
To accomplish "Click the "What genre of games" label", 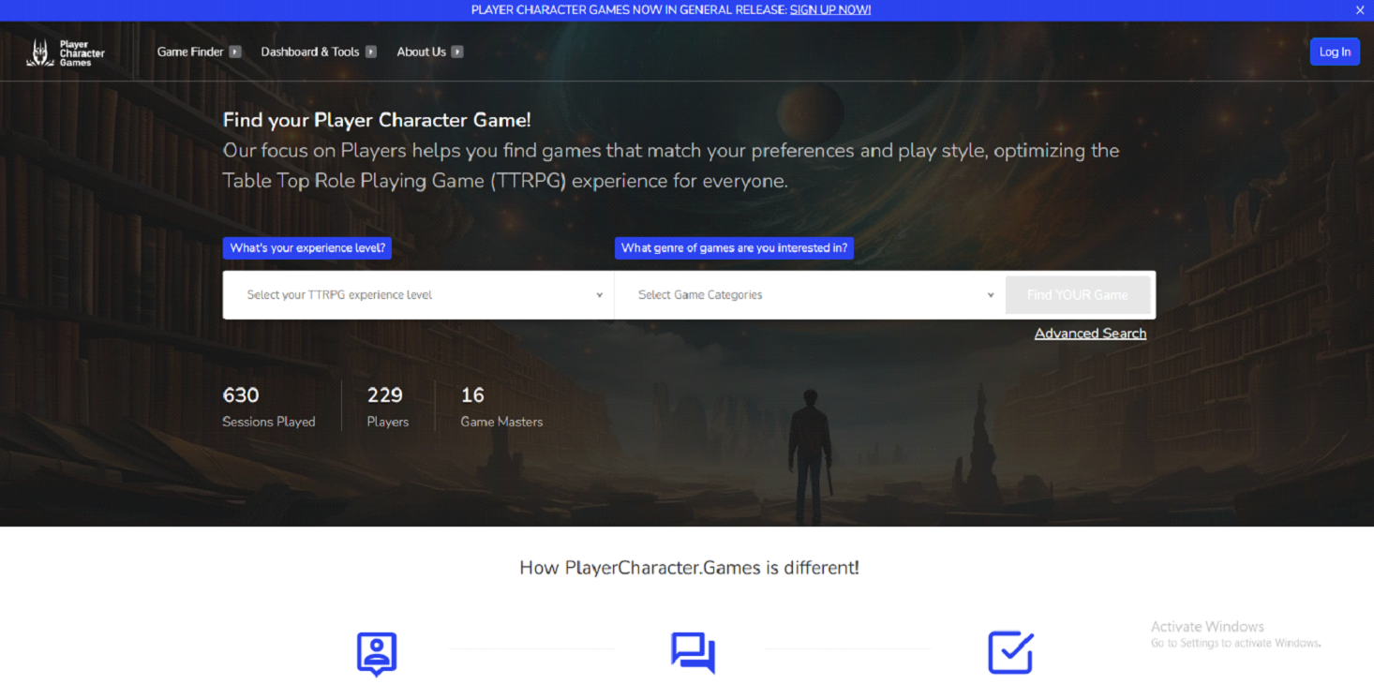I will point(734,248).
